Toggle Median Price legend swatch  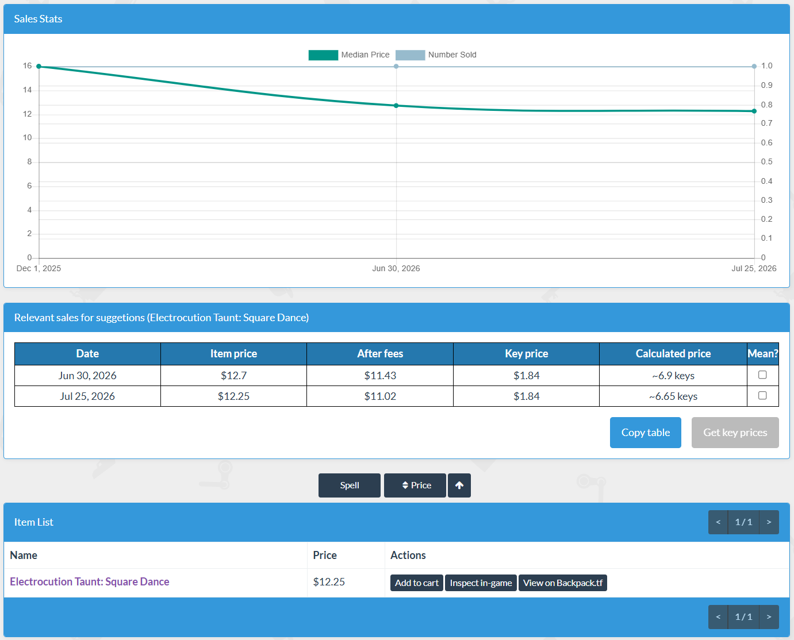pyautogui.click(x=323, y=55)
